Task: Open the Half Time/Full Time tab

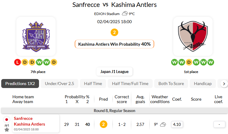Action: click(130, 84)
